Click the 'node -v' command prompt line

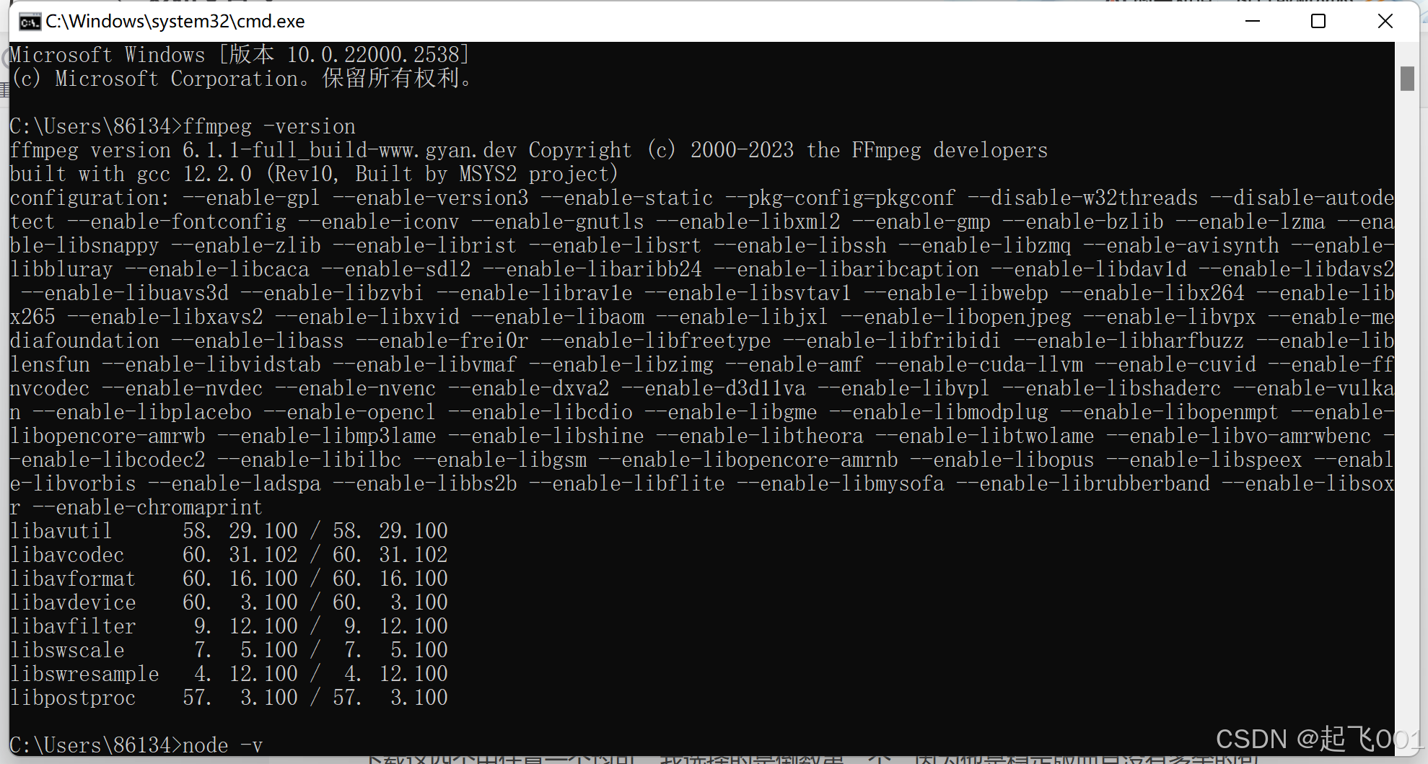click(x=136, y=745)
